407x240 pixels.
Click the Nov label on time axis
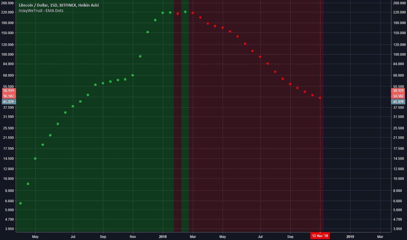pos(133,237)
